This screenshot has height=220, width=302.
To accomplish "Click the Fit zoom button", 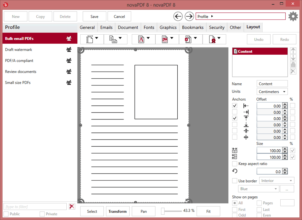I will tap(208, 211).
